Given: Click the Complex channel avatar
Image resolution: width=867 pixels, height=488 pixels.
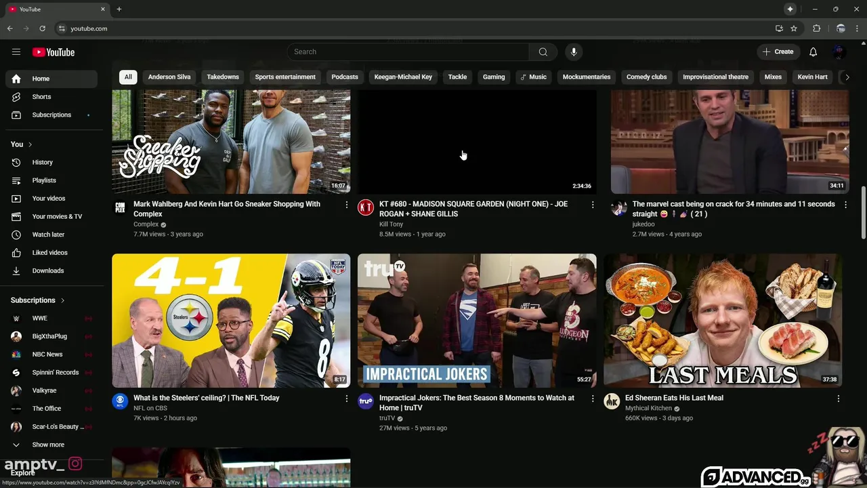Looking at the screenshot, I should click(x=120, y=207).
